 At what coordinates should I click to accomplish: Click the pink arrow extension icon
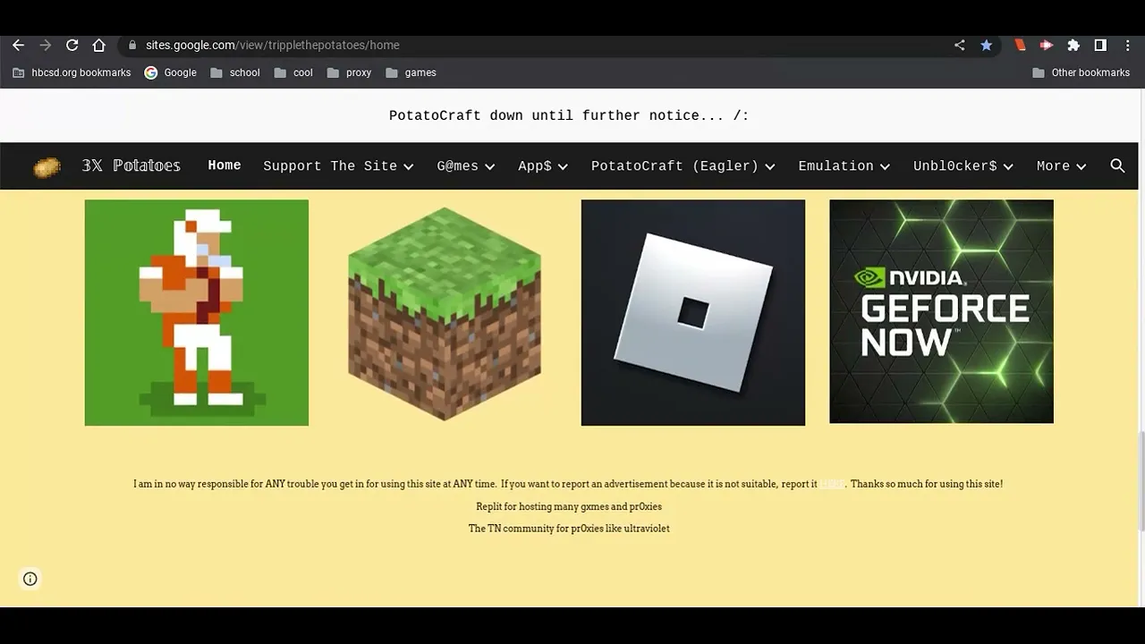[x=1046, y=45]
